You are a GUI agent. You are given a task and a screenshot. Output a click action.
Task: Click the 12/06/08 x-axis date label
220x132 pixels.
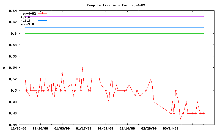pos(18,128)
